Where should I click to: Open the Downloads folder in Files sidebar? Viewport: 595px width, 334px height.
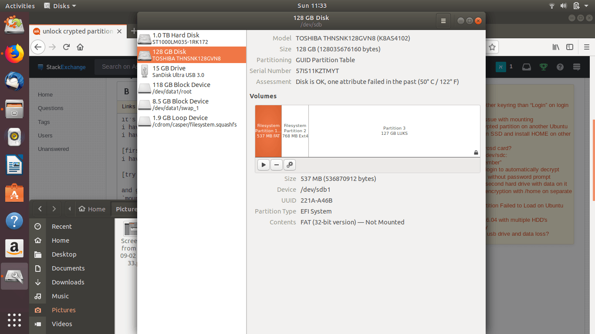(x=68, y=282)
